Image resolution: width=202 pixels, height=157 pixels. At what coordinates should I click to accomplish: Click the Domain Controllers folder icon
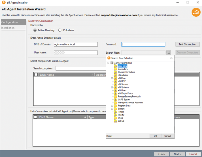click(x=116, y=72)
